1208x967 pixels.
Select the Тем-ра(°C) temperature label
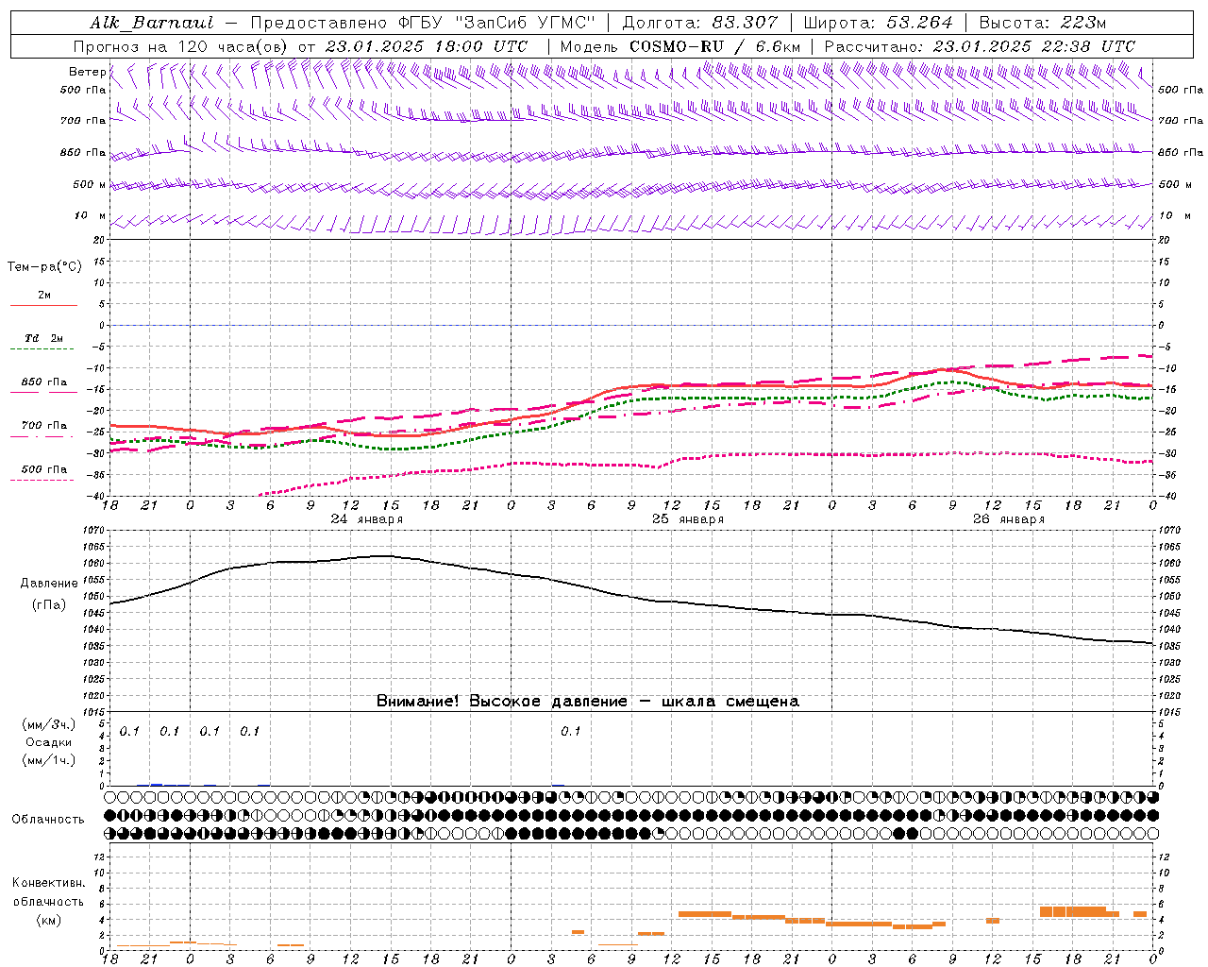tap(44, 267)
